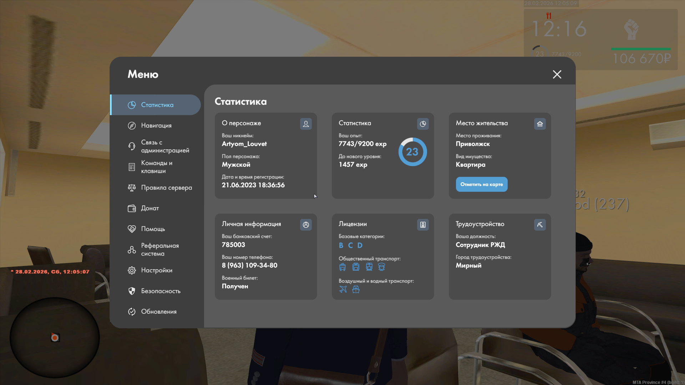Click the circular minimap radar
Viewport: 685px width, 385px height.
[55, 337]
